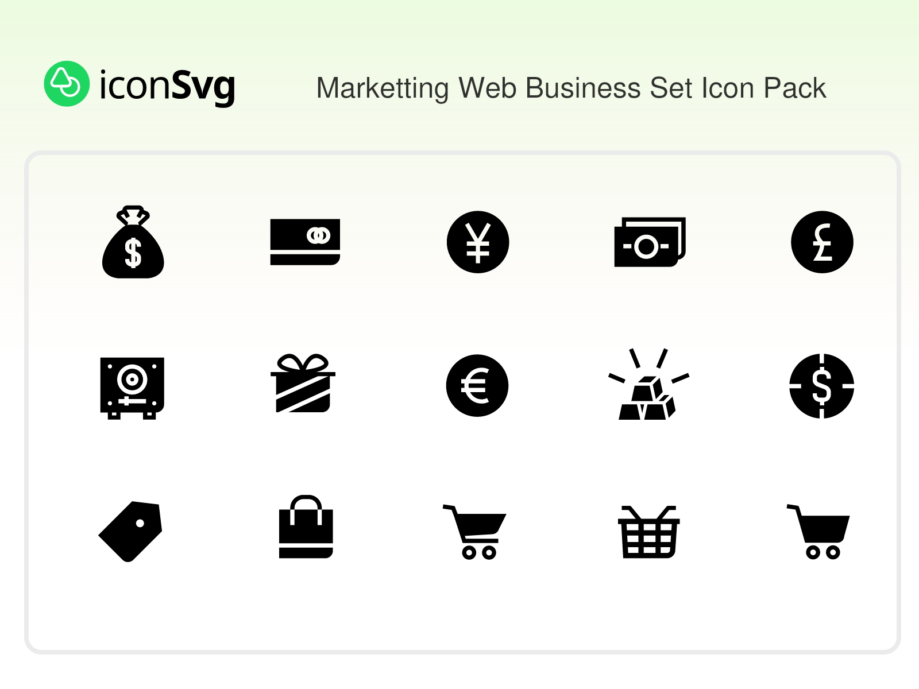This screenshot has height=689, width=919.
Task: Click the shopping bag icon
Action: coord(306,527)
